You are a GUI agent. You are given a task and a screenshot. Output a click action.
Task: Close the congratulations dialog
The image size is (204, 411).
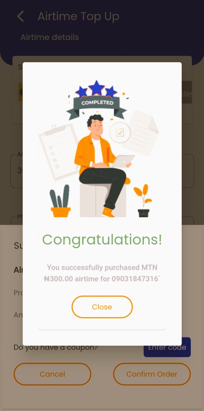point(102,307)
